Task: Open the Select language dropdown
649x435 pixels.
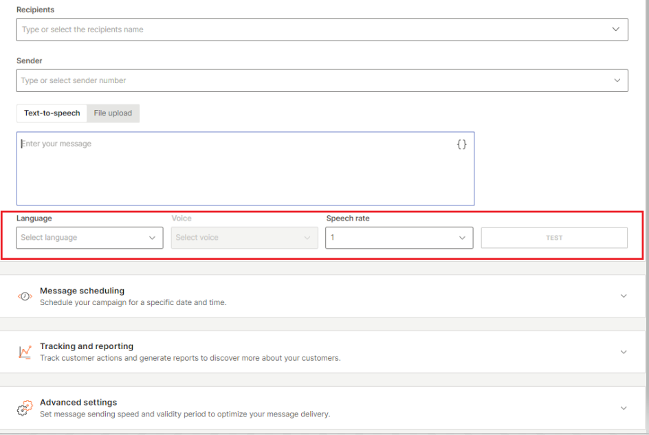Action: pyautogui.click(x=89, y=238)
